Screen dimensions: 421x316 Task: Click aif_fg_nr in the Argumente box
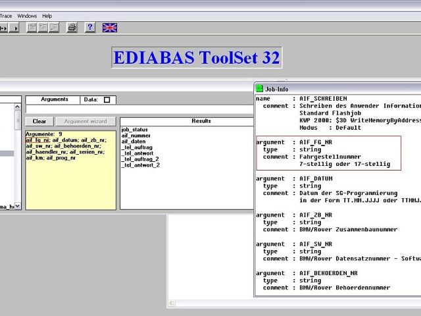pyautogui.click(x=37, y=140)
